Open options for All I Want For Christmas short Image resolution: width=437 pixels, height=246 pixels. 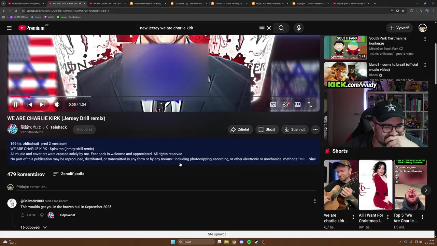tap(387, 217)
